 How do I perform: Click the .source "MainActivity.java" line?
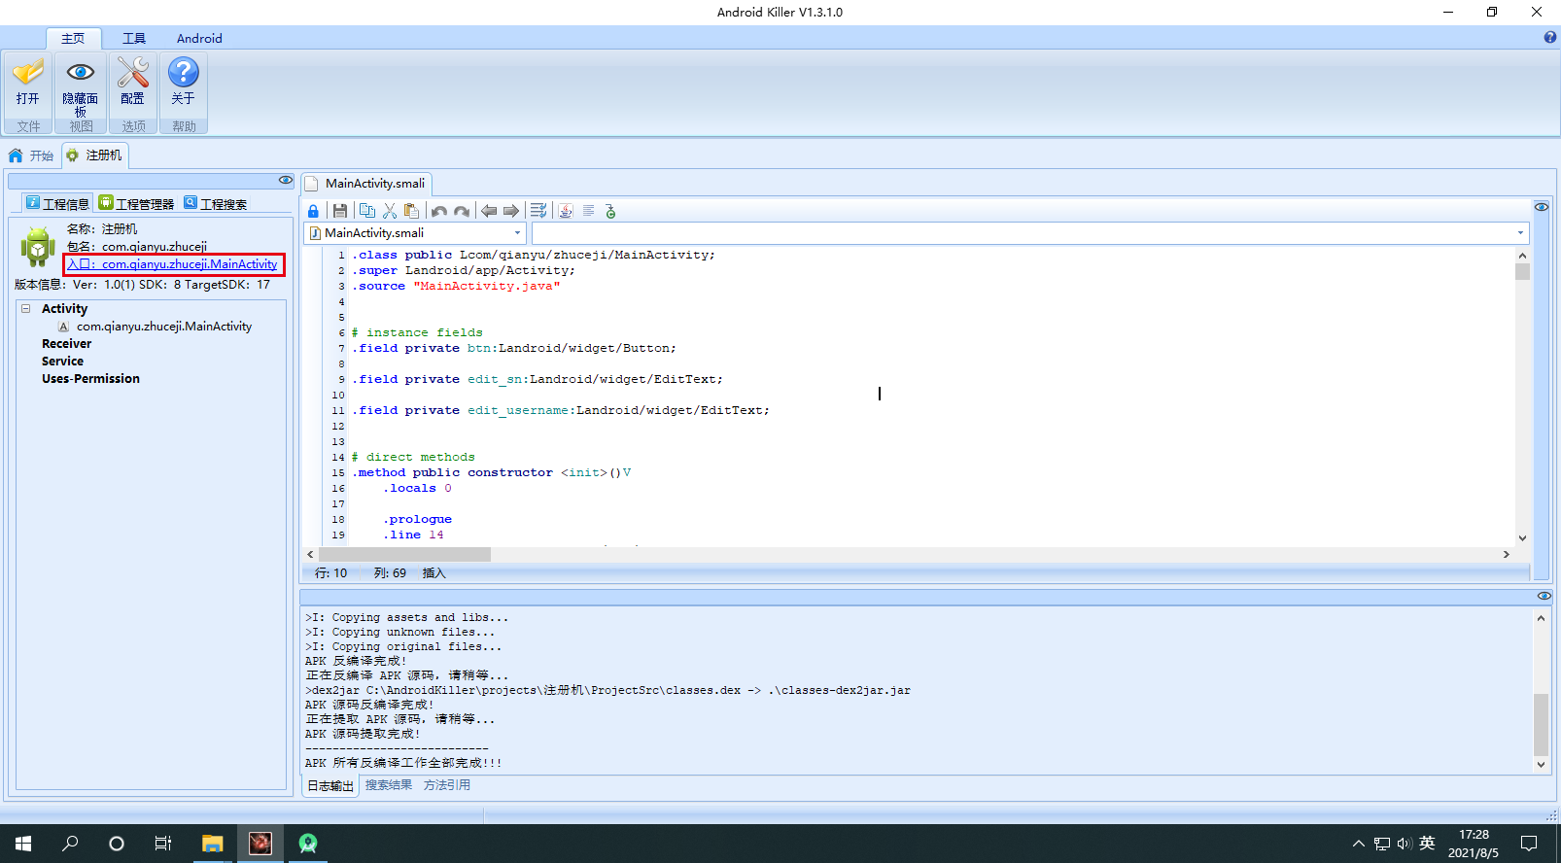[456, 286]
